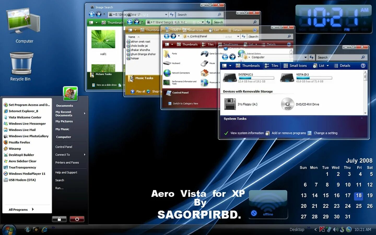This screenshot has height=235, width=376.
Task: Select the DVD/CD-RW Drive icon
Action: 287,104
